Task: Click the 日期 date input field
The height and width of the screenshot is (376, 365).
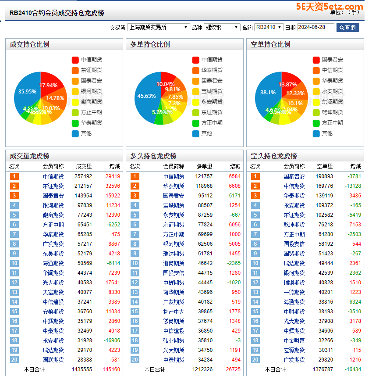Action: (x=315, y=27)
